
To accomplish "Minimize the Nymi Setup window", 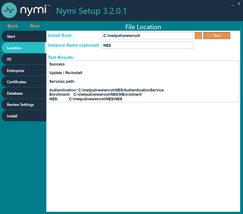I will click(x=233, y=5).
